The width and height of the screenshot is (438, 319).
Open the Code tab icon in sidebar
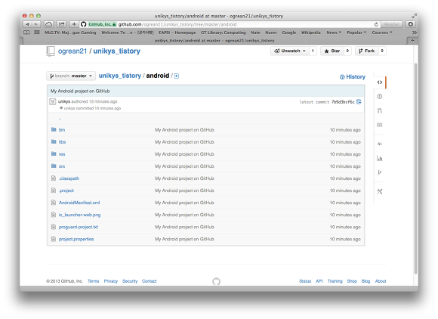379,82
